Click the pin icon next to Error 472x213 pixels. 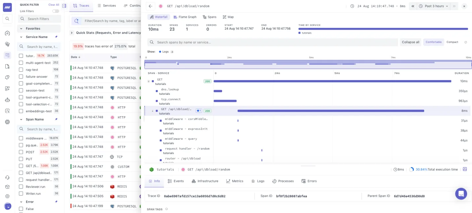pos(56,201)
